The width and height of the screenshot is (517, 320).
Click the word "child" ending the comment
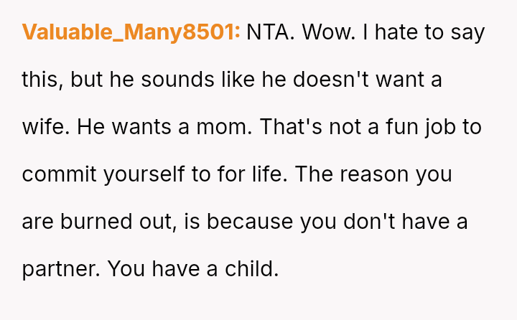click(250, 269)
